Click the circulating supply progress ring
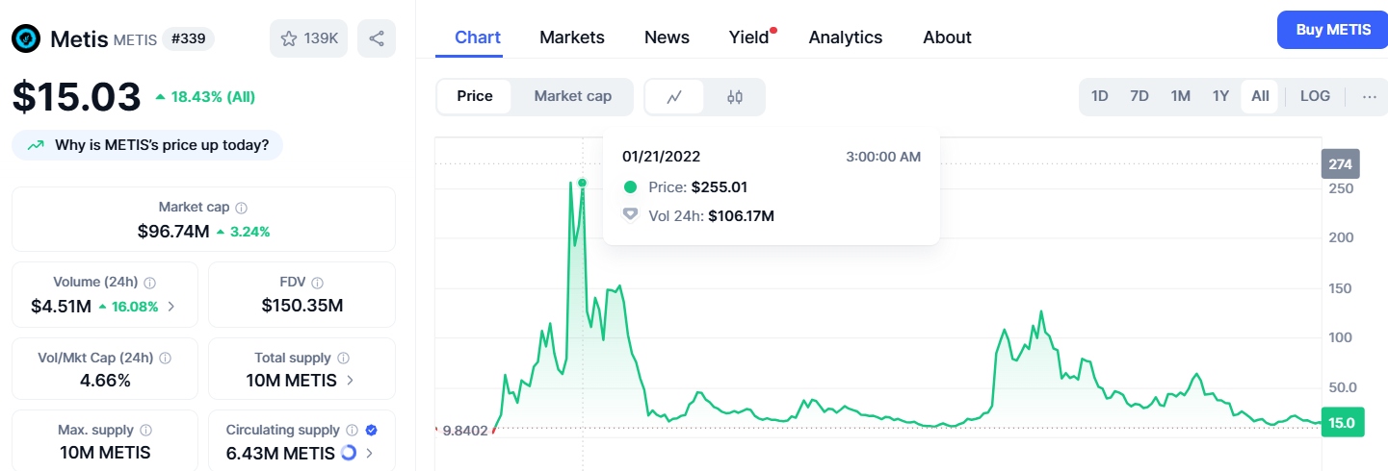1388x471 pixels. (349, 452)
